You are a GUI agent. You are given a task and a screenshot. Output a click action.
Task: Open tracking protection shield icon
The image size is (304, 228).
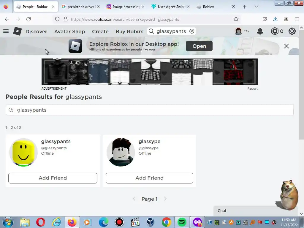coord(57,19)
